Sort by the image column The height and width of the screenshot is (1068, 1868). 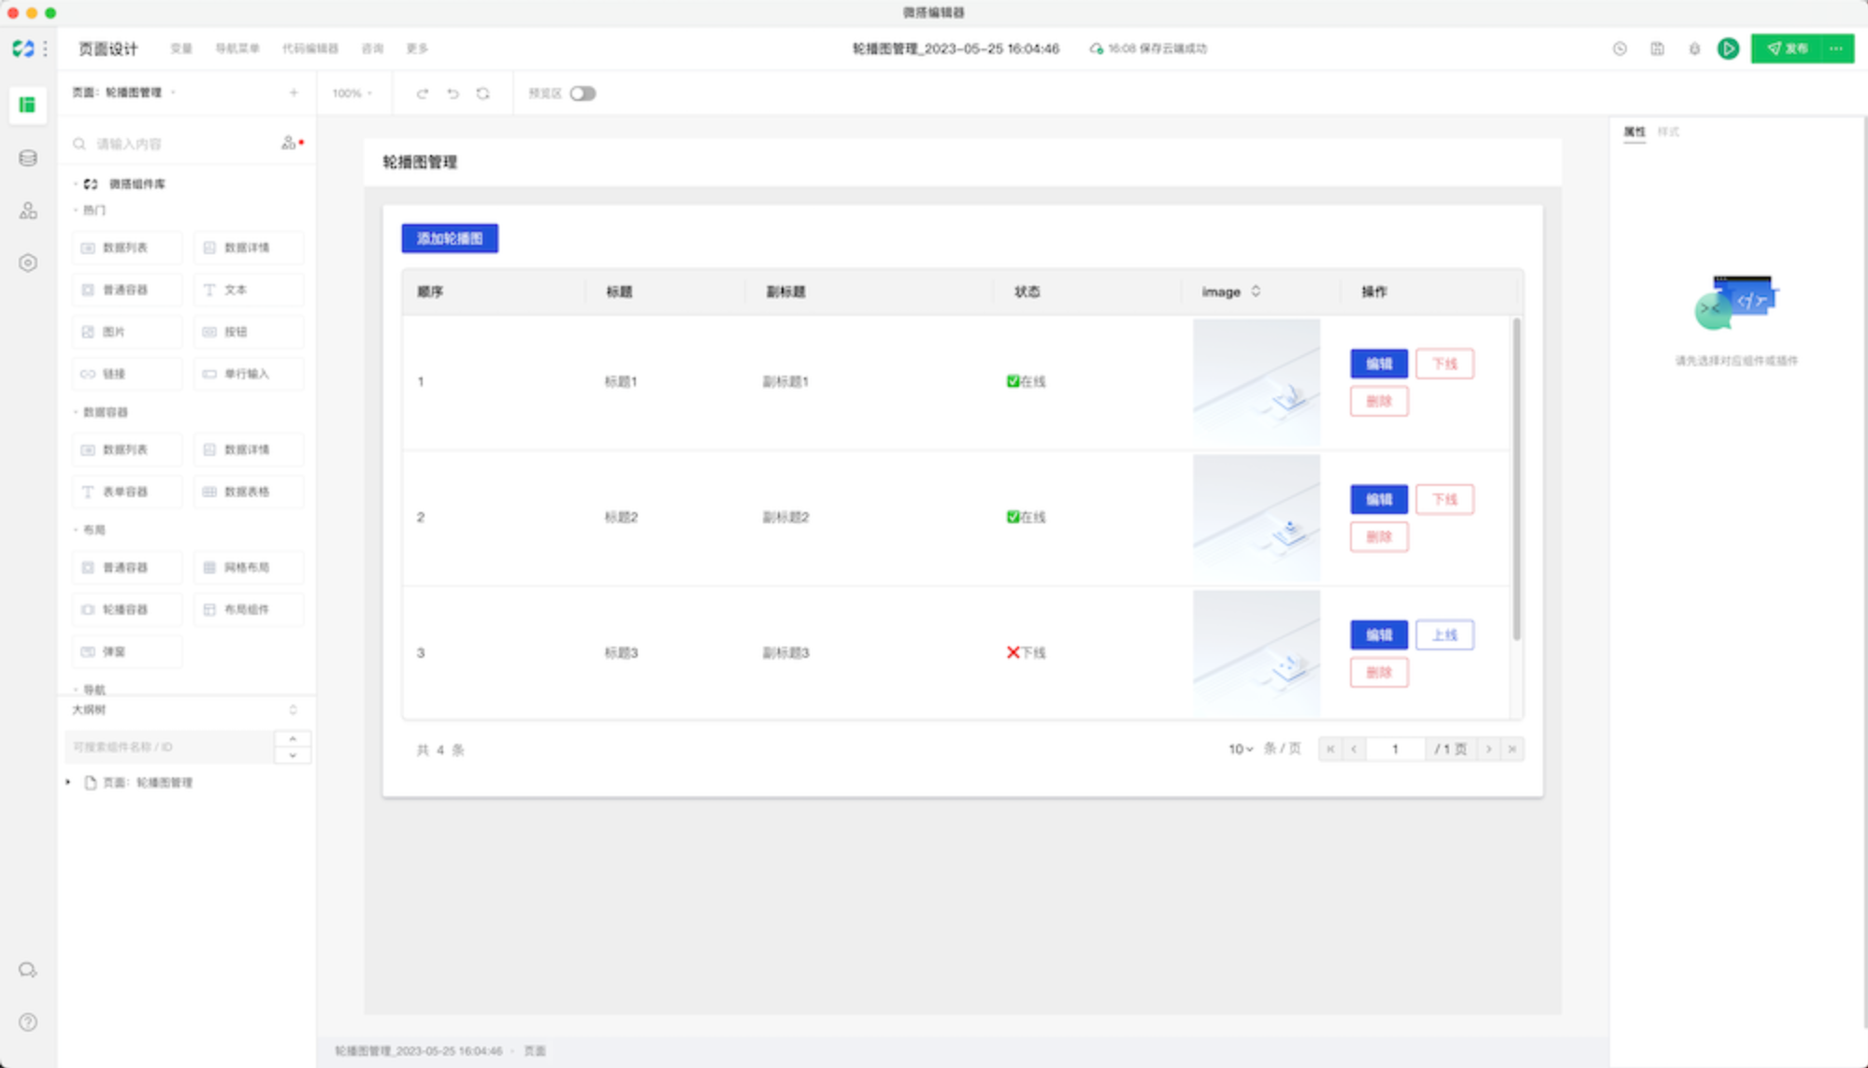click(1256, 292)
